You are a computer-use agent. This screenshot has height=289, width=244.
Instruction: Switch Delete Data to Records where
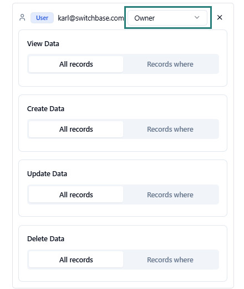(x=170, y=260)
